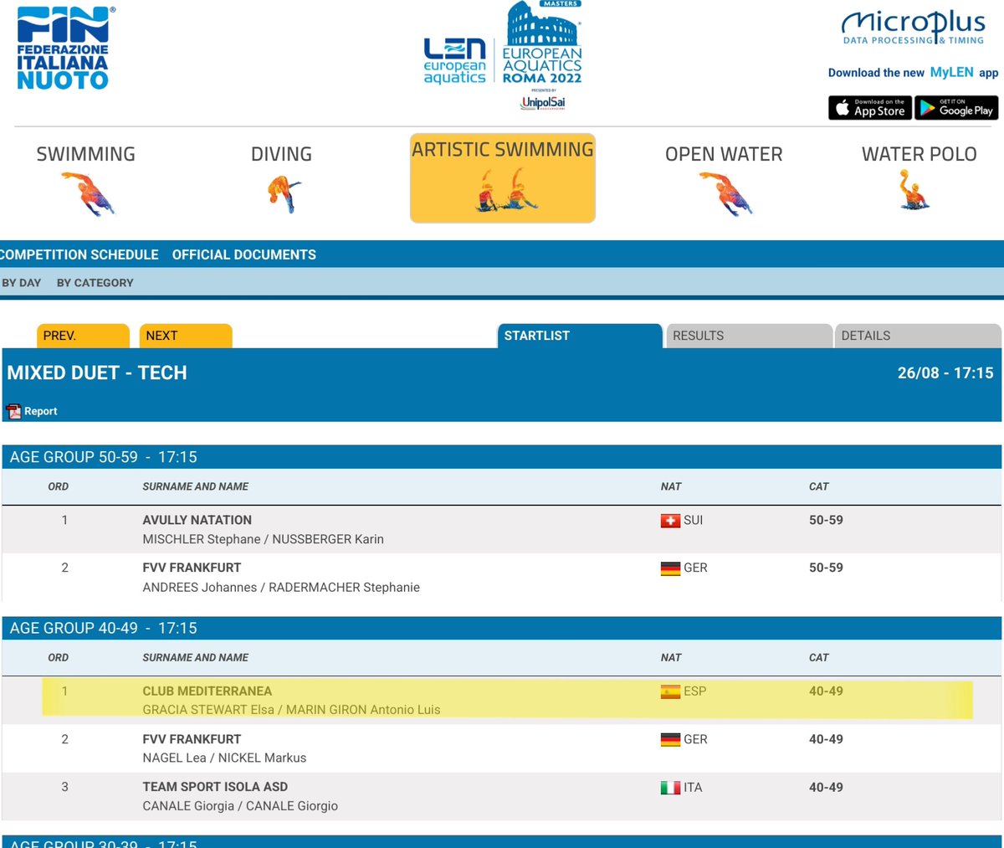Viewport: 1004px width, 848px height.
Task: Click the SWIMMING heading text
Action: [x=85, y=154]
